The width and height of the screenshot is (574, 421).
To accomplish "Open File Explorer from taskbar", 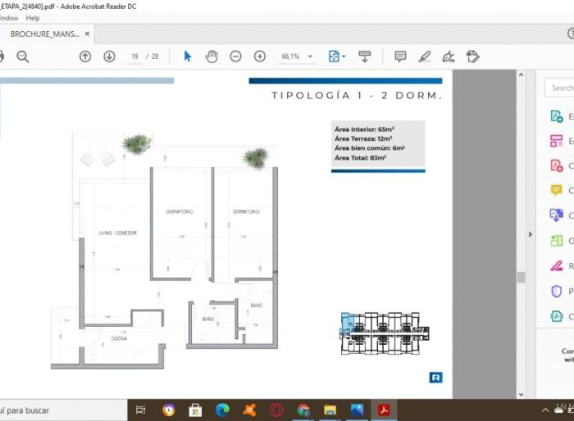I will coord(330,410).
